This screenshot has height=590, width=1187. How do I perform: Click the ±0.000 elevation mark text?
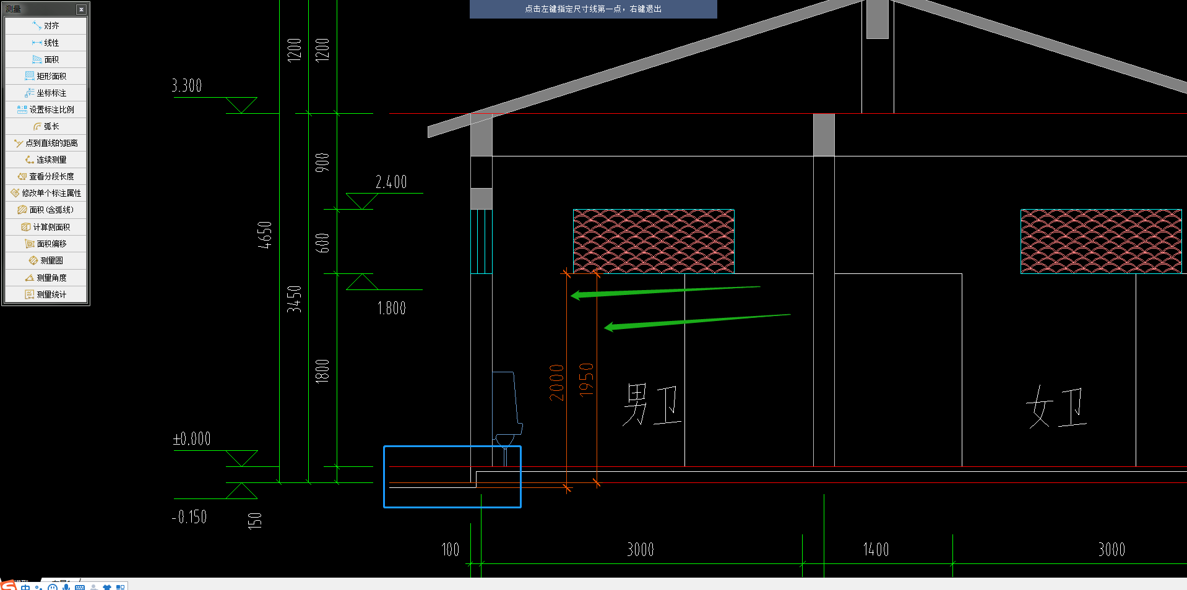192,438
